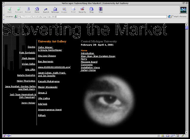Click the Location URL field
Screen dimensions: 190x139
pyautogui.click(x=92, y=17)
